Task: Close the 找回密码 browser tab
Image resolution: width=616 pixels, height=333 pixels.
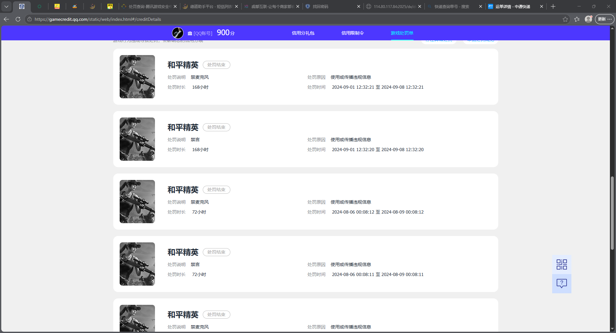Action: pyautogui.click(x=358, y=6)
